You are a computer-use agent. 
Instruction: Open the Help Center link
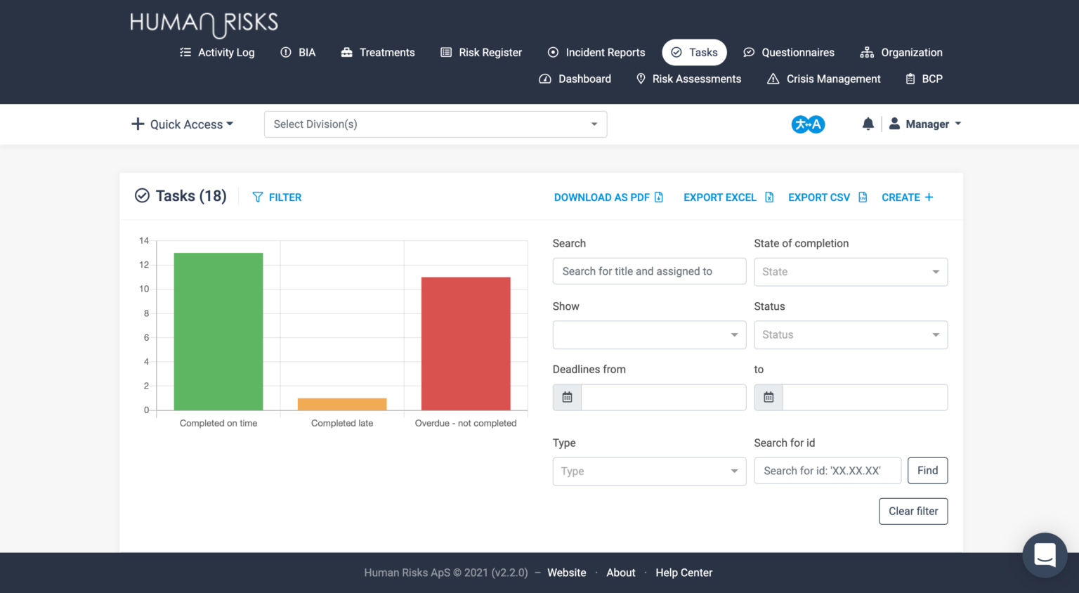684,573
